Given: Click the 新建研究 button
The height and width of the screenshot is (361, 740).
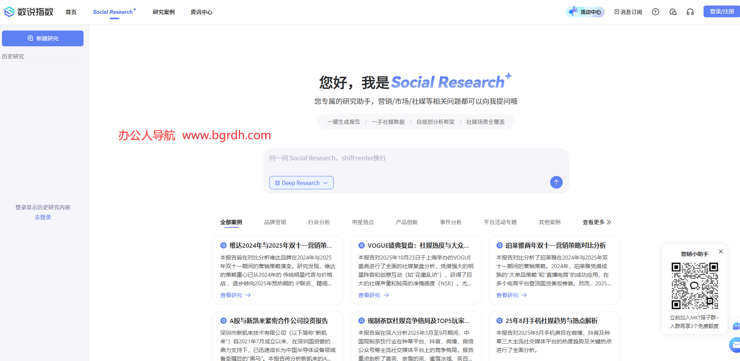Looking at the screenshot, I should (42, 38).
